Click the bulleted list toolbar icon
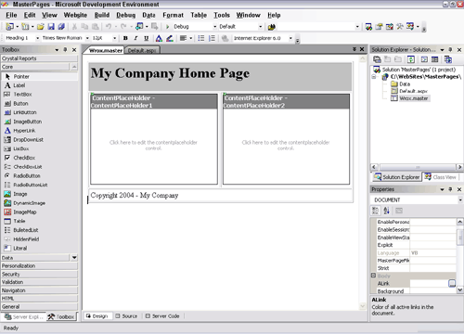464x334 pixels. click(x=201, y=38)
